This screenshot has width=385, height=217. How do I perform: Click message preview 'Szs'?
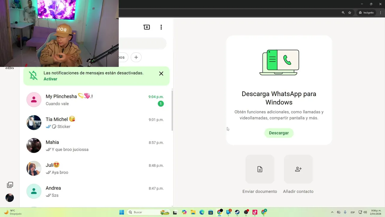click(x=55, y=195)
